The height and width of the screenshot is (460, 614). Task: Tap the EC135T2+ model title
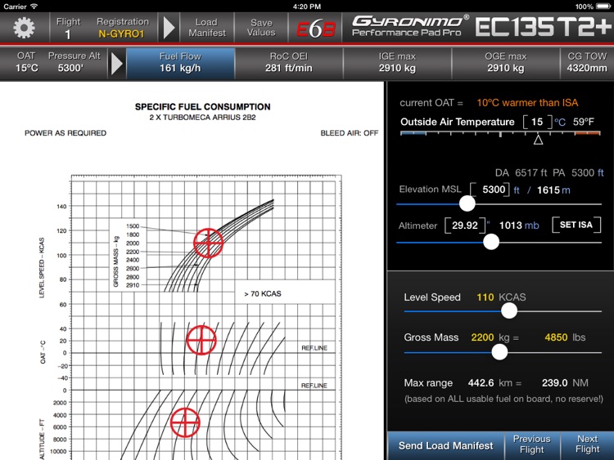click(x=543, y=27)
